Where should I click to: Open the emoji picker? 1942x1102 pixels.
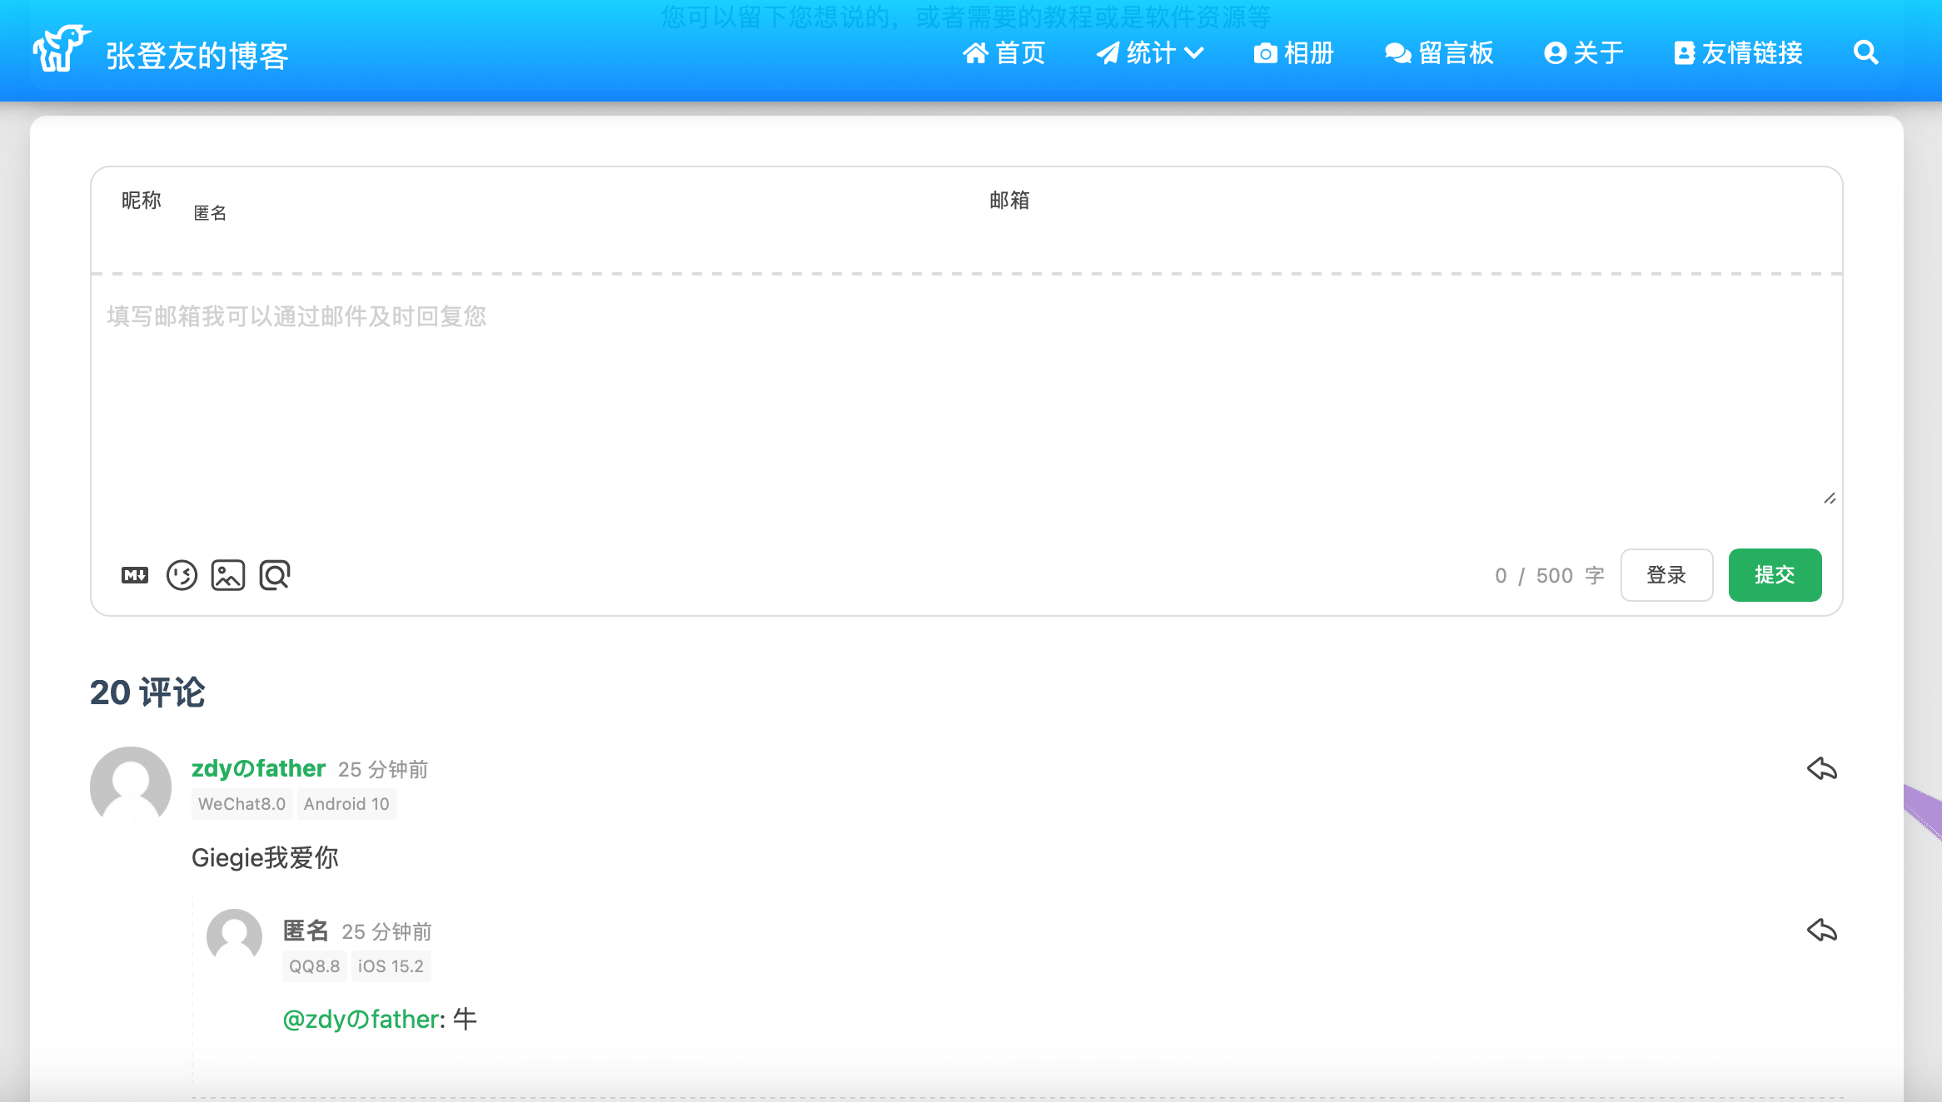[182, 575]
